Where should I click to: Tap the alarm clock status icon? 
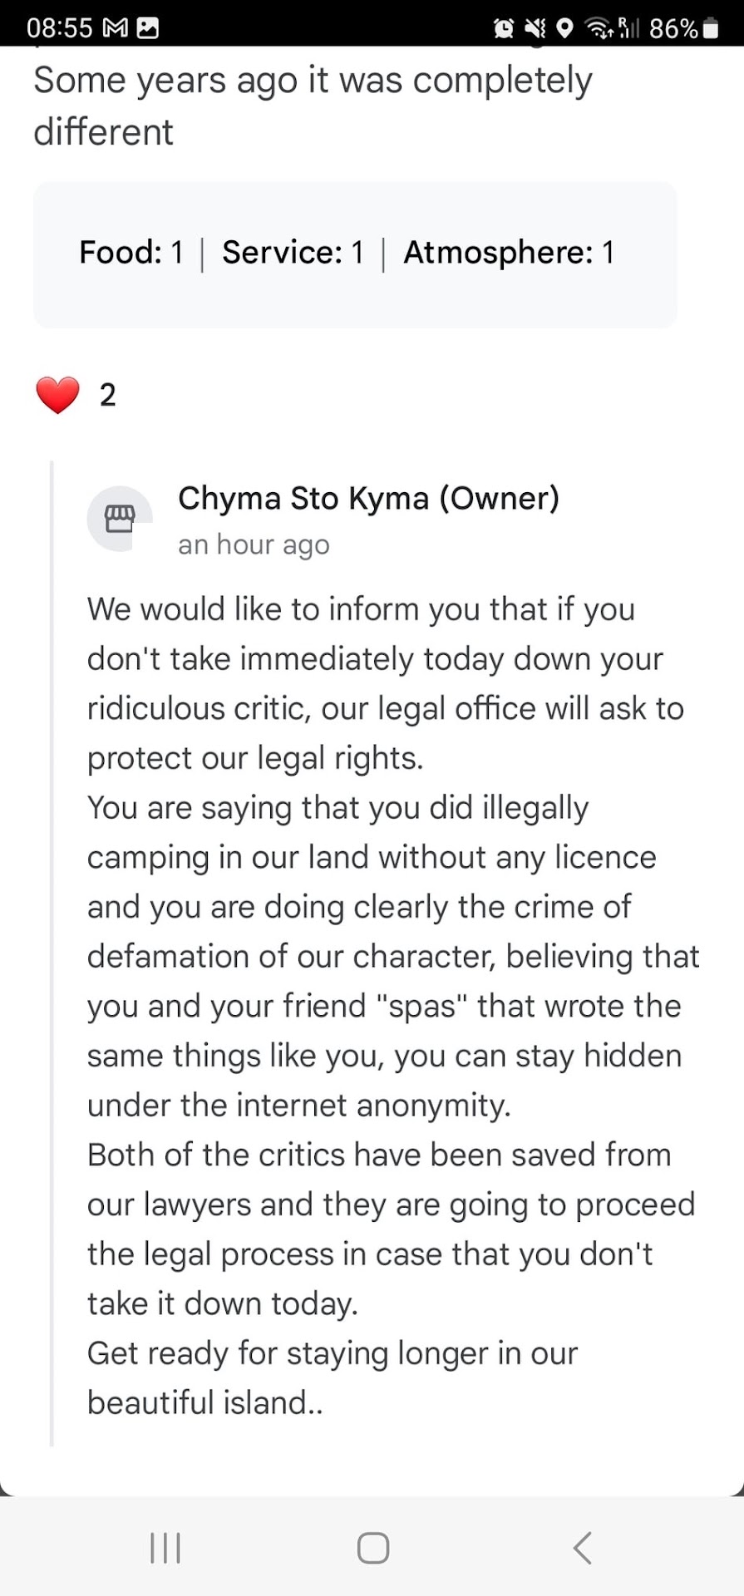point(504,29)
